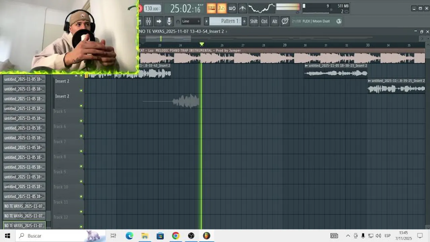The width and height of the screenshot is (430, 242).
Task: Mute Track 8 with its green dot
Action: click(x=81, y=166)
